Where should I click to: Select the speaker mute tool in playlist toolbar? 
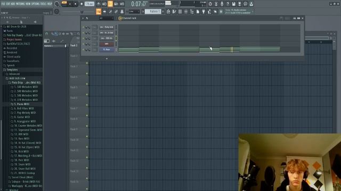[63, 34]
